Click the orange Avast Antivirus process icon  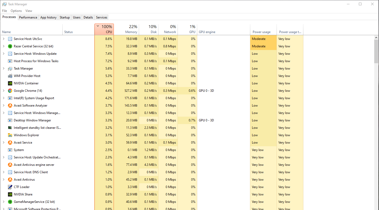point(10,180)
